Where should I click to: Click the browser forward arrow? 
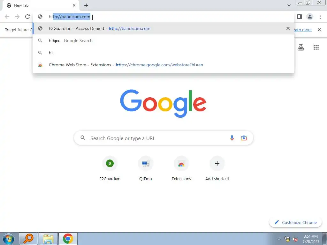17,17
